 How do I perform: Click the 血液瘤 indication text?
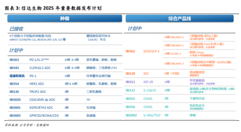click(x=91, y=116)
